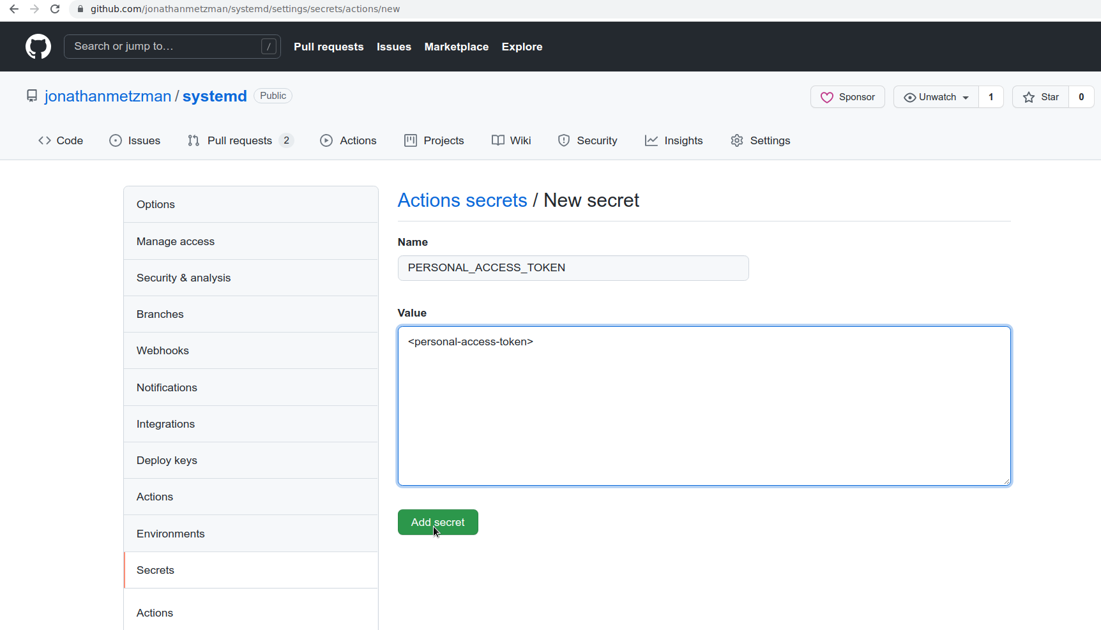Click the GitHub Octocat logo
The width and height of the screenshot is (1101, 630).
click(x=38, y=47)
